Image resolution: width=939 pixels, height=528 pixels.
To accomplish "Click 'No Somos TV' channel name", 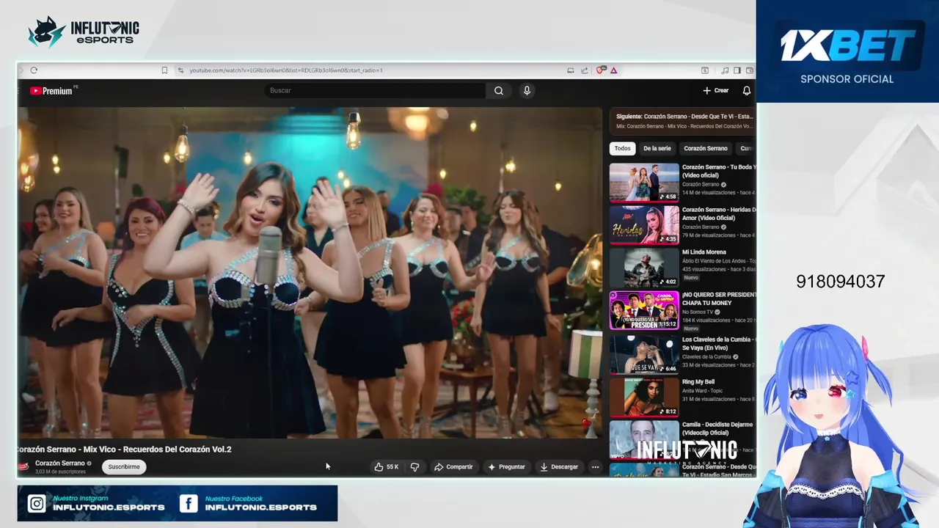I will point(698,312).
